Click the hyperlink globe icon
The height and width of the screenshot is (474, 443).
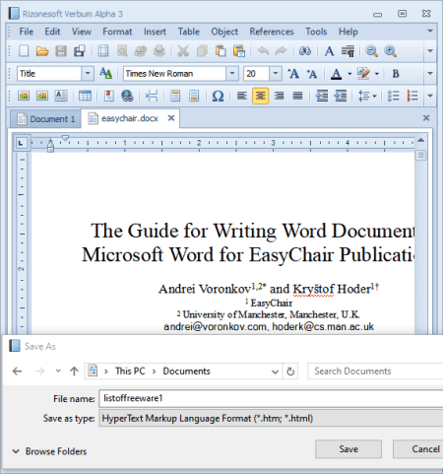tap(127, 96)
